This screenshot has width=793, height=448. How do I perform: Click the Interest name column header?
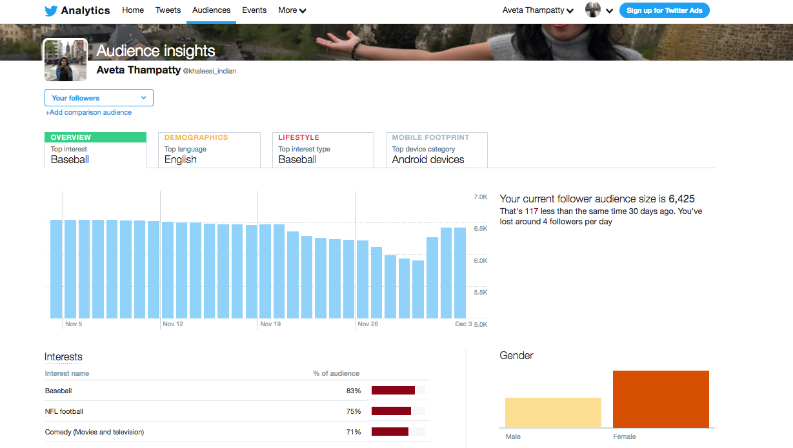(x=67, y=373)
